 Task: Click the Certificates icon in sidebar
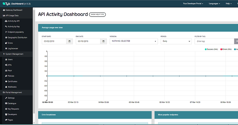[6, 81]
